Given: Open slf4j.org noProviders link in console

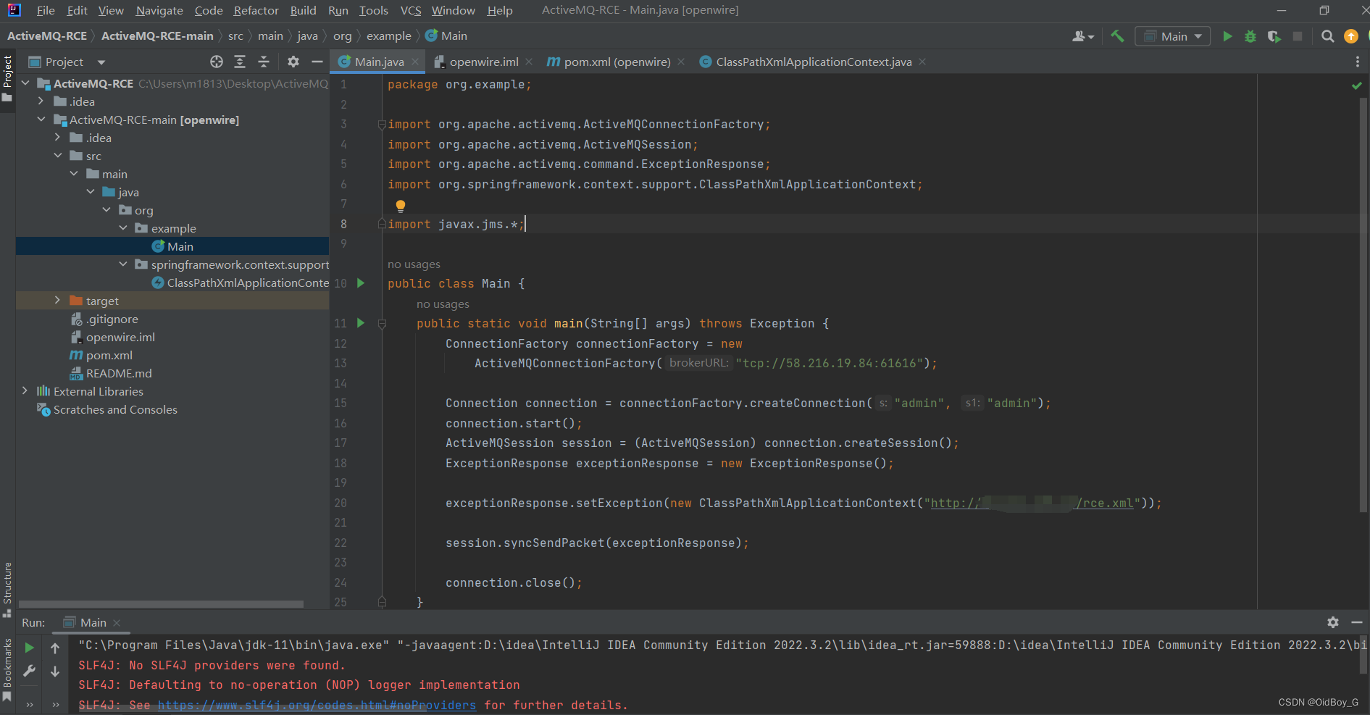Looking at the screenshot, I should [317, 705].
